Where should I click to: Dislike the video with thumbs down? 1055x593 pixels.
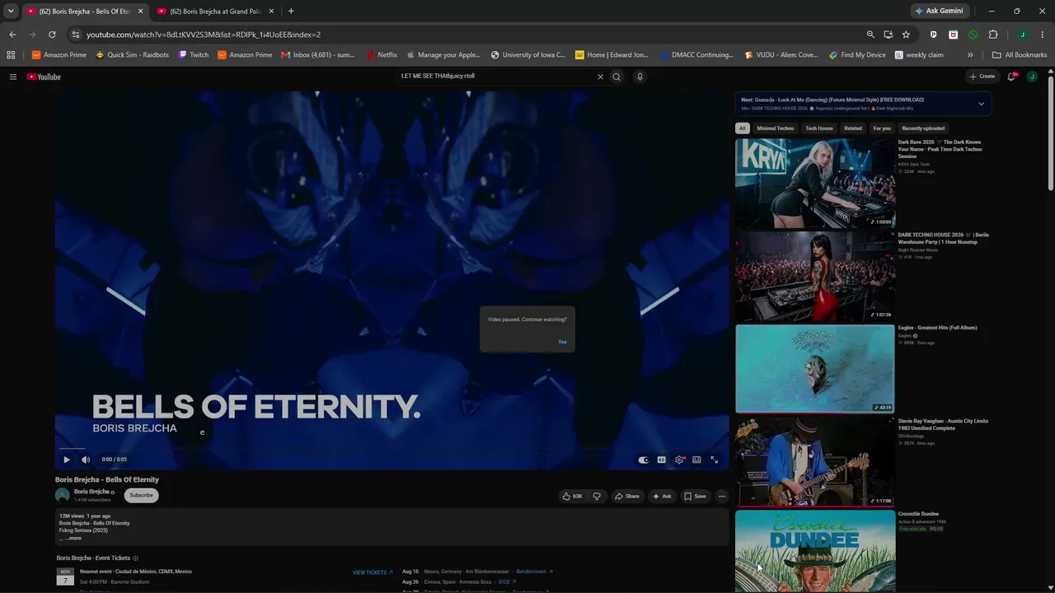pyautogui.click(x=597, y=496)
